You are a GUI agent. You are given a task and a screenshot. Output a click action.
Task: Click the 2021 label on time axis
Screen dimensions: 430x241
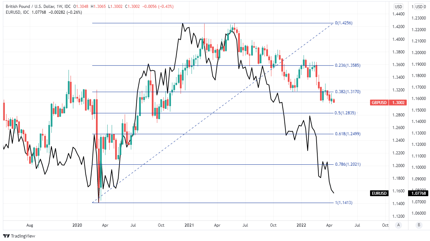[189, 225]
